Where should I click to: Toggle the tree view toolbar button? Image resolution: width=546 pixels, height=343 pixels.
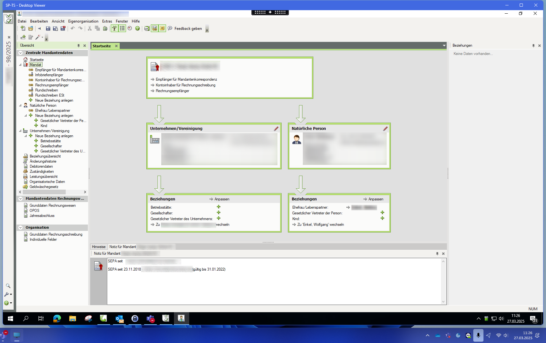tap(114, 29)
